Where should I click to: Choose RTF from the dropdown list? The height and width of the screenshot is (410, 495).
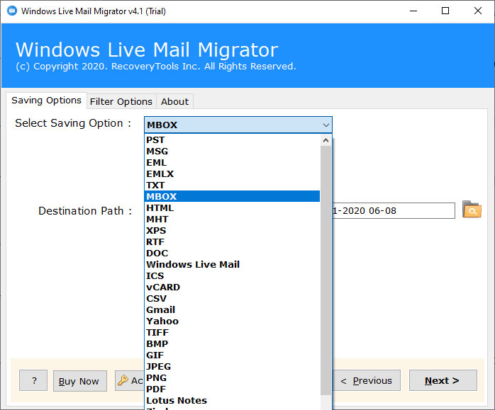pyautogui.click(x=232, y=242)
